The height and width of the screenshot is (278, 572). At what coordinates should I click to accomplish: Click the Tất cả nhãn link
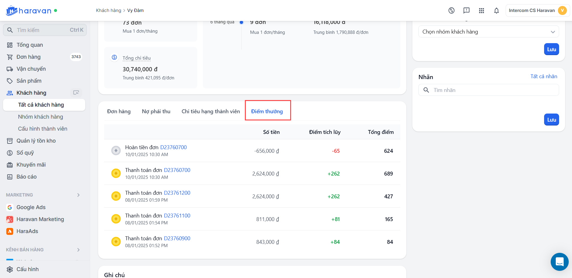(543, 76)
